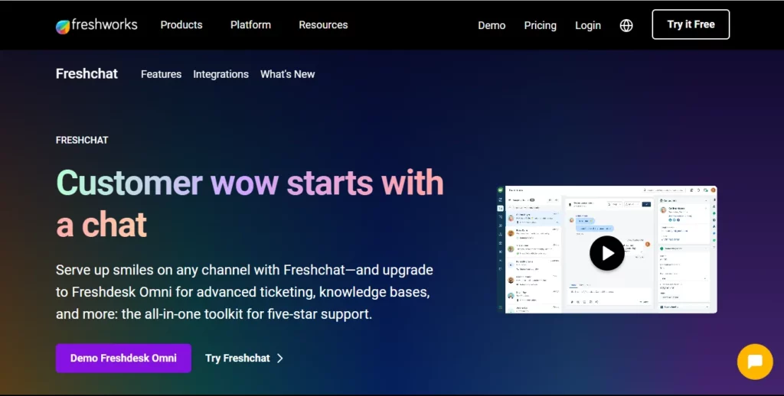Screen dimensions: 784x396
Task: Click the chevron arrow beside Try Freshchat
Action: point(280,358)
